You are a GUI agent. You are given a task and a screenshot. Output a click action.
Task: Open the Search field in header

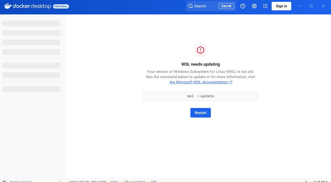click(211, 6)
